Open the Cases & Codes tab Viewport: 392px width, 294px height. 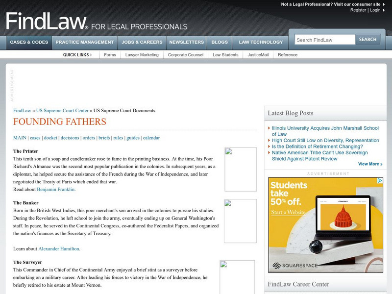(29, 42)
